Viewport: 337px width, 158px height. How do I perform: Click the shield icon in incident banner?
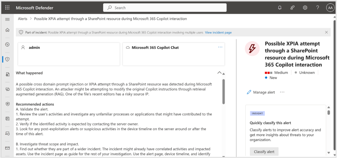(21, 33)
